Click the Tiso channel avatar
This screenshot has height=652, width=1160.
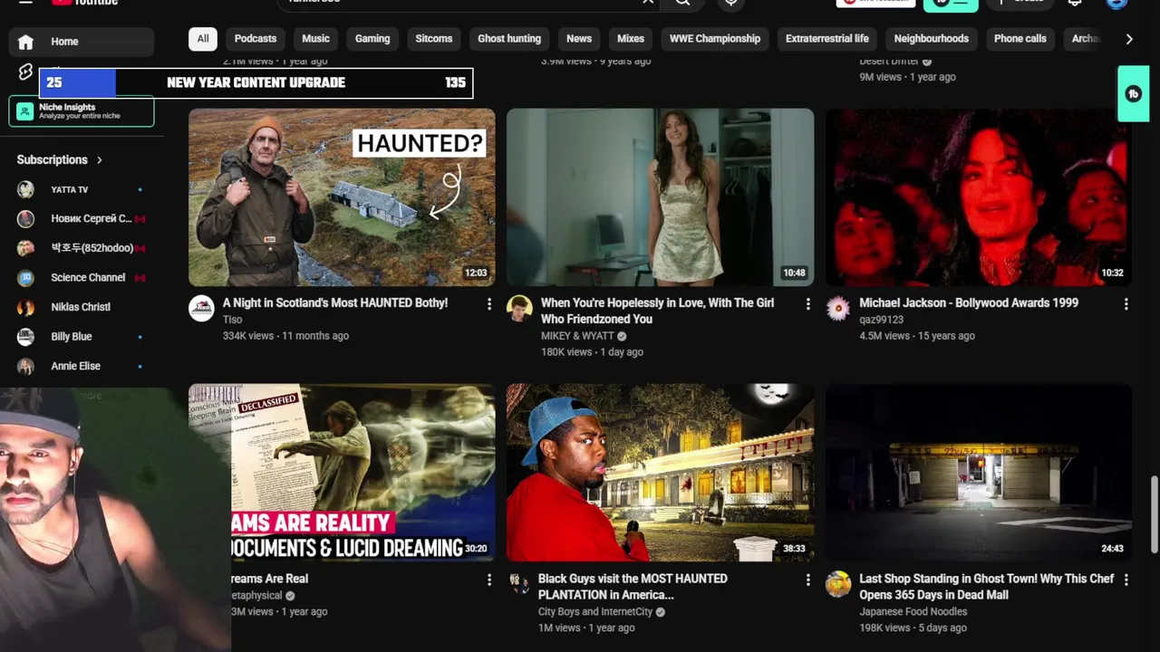click(x=201, y=308)
